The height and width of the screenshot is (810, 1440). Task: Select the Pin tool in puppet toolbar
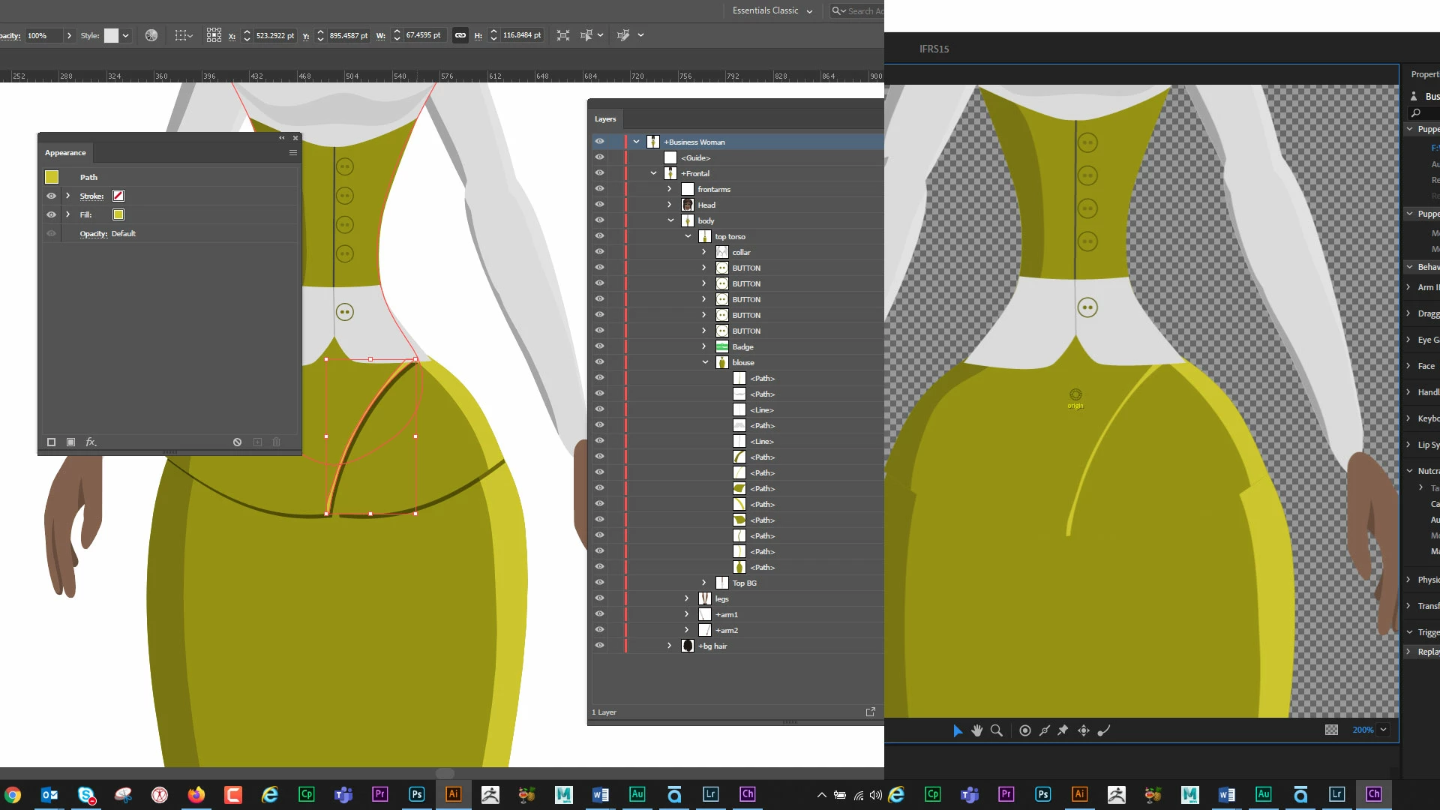coord(1063,730)
